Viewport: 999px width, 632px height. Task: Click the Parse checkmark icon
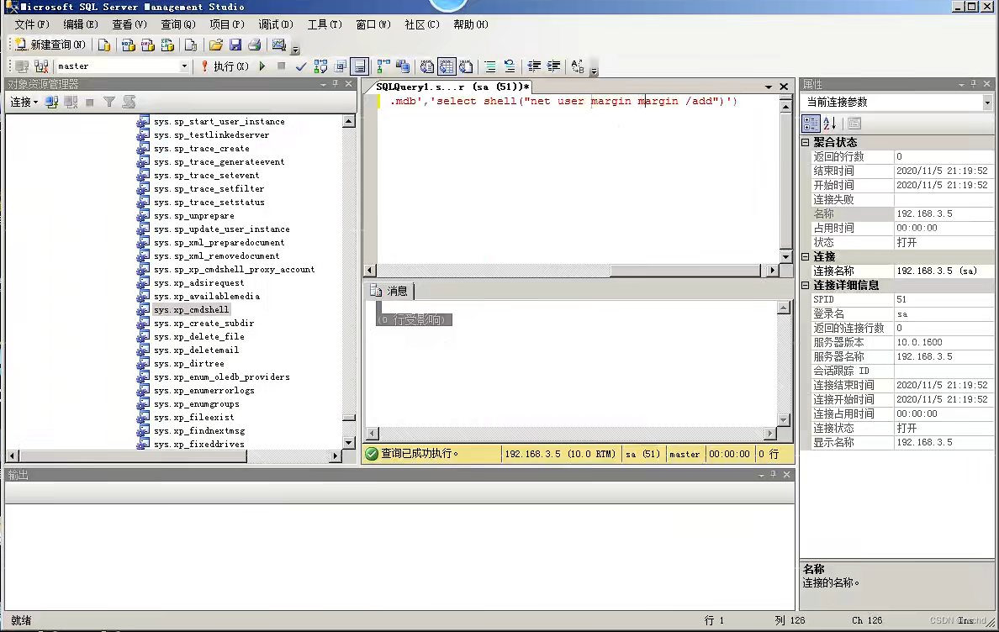(x=301, y=66)
